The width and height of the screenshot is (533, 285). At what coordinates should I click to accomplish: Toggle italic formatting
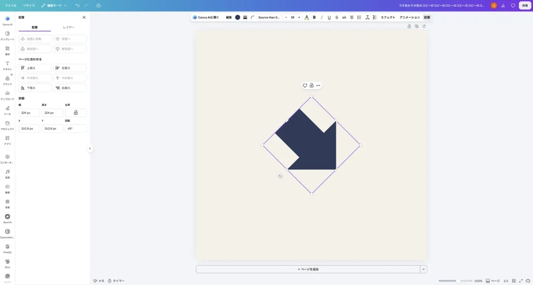pyautogui.click(x=322, y=17)
